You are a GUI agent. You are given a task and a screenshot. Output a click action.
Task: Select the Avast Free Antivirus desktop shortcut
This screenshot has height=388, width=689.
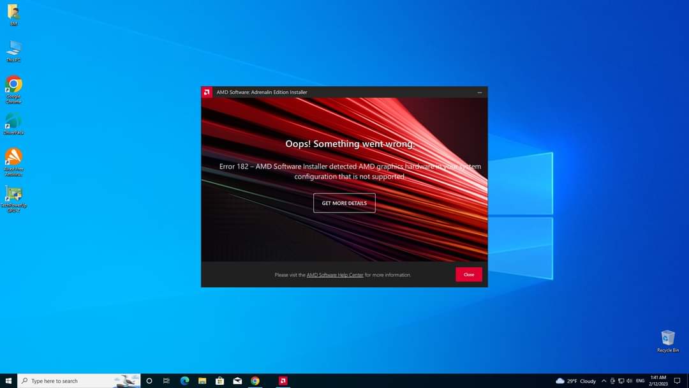pyautogui.click(x=13, y=162)
